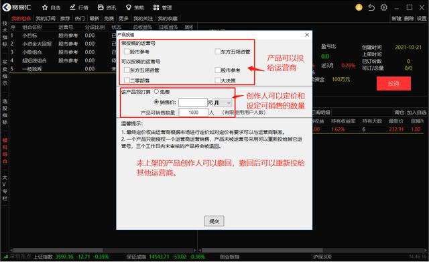Open the settings gear icon
Image resolution: width=429 pixels, height=262 pixels.
pyautogui.click(x=384, y=7)
